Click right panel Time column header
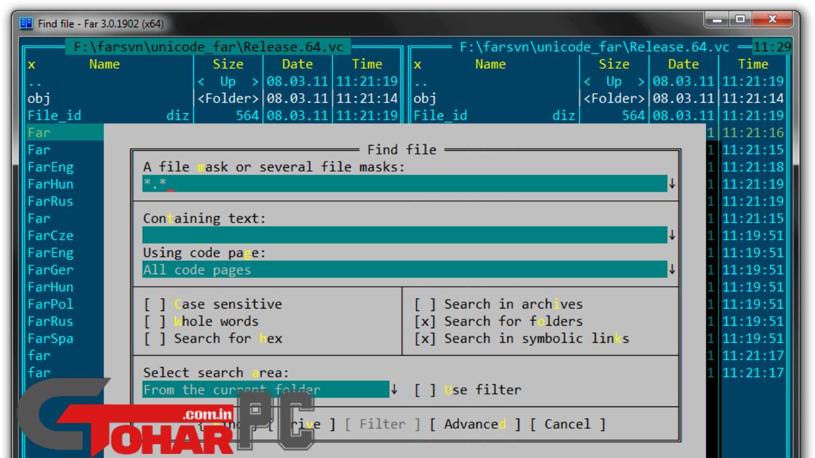Viewport: 815px width, 458px height. [753, 64]
